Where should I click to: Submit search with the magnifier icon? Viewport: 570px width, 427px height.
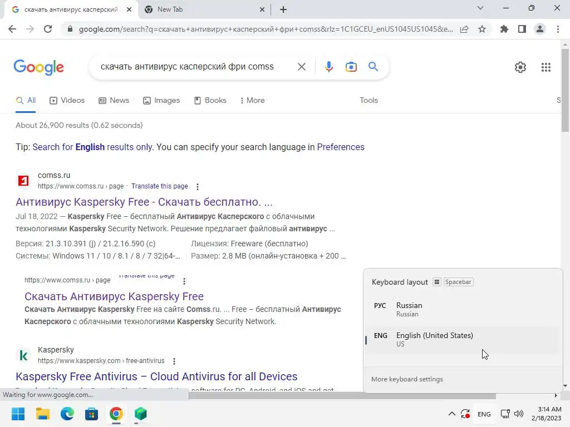tap(373, 67)
